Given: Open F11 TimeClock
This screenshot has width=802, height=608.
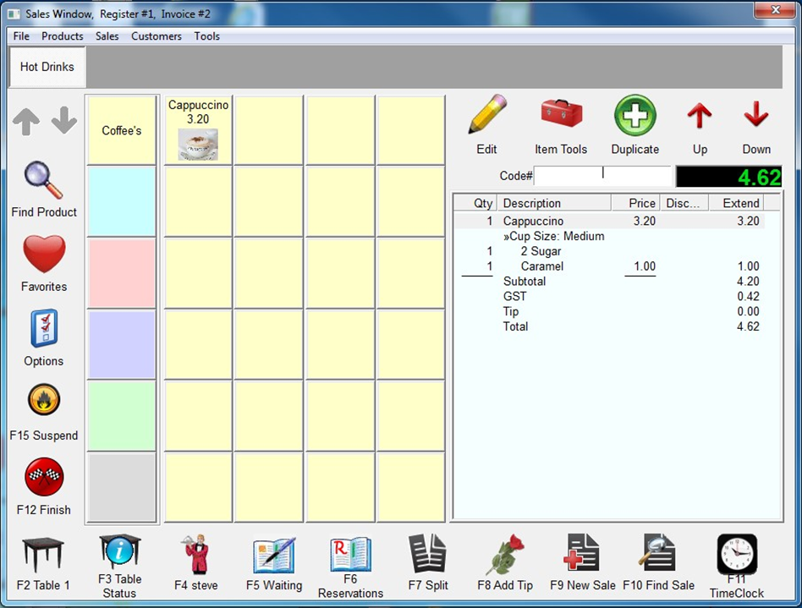Looking at the screenshot, I should [736, 556].
